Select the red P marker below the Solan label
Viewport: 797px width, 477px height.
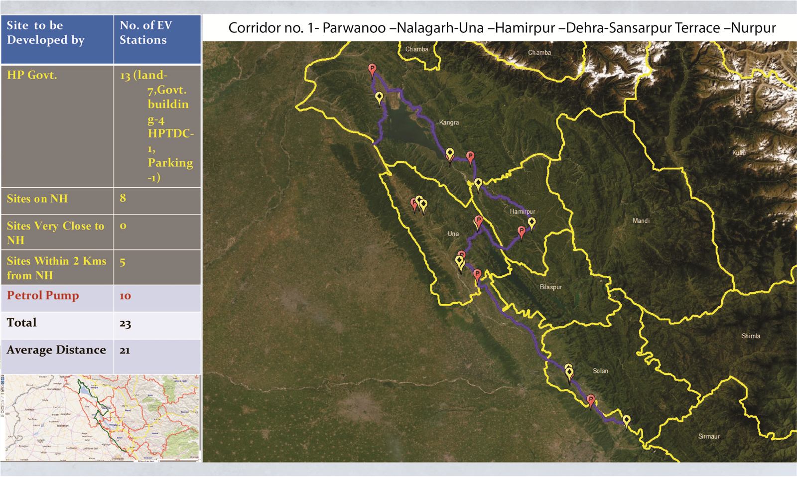(x=591, y=401)
